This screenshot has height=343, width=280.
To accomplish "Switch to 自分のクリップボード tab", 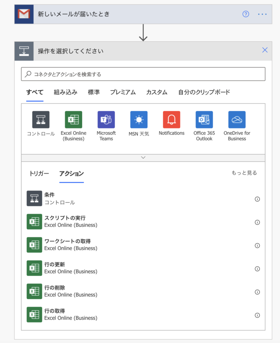I will click(204, 92).
